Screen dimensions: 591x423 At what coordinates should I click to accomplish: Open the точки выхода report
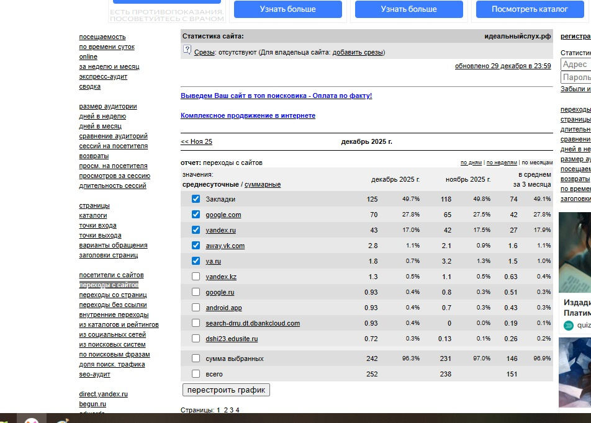[100, 236]
